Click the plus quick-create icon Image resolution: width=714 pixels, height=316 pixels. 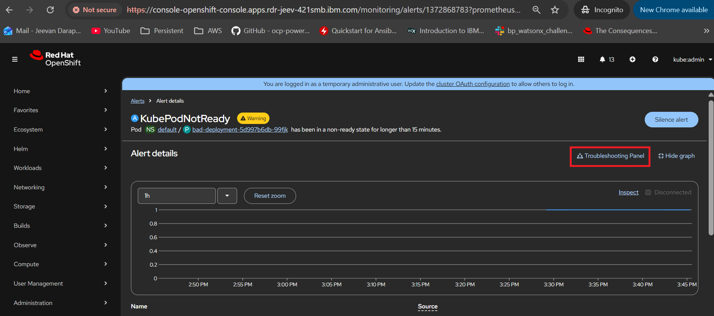click(632, 59)
